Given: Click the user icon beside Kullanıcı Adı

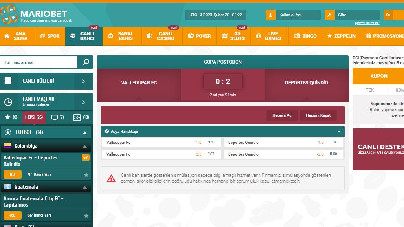Looking at the screenshot, I should click(x=271, y=15).
